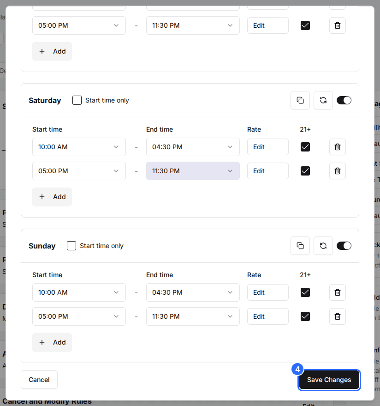Edit rate for topmost 05:00 PM slot
The image size is (380, 406).
click(268, 25)
